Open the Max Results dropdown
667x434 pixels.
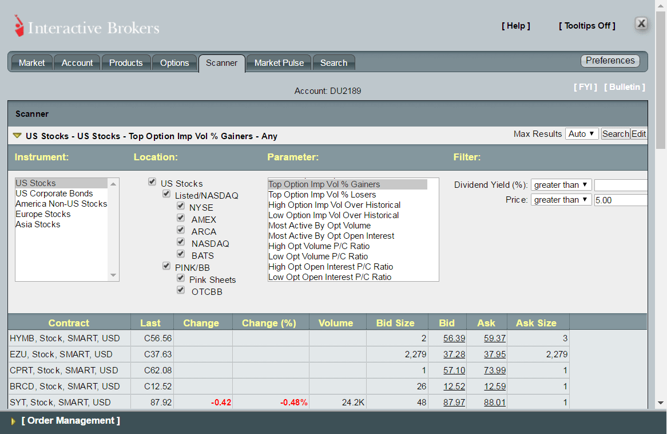pyautogui.click(x=582, y=134)
